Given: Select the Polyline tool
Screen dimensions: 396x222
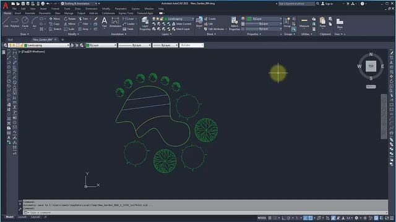Looking at the screenshot, I should pos(15,22).
